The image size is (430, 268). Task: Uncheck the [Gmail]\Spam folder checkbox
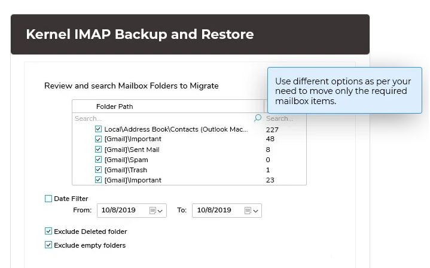click(98, 160)
